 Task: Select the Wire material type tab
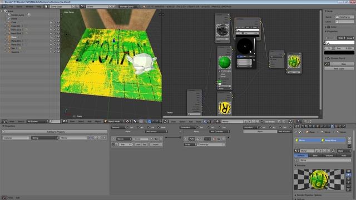click(x=315, y=156)
